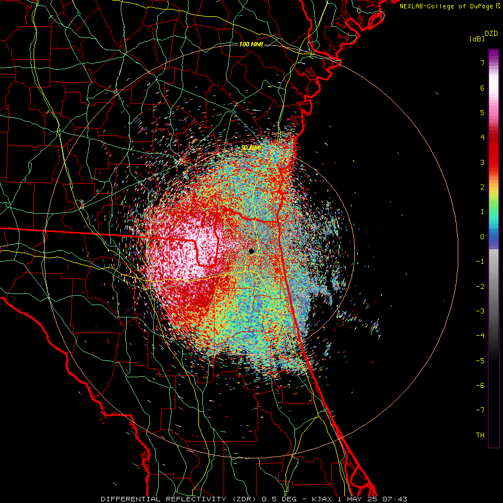Click the '-3' value on the color scale

(x=480, y=311)
